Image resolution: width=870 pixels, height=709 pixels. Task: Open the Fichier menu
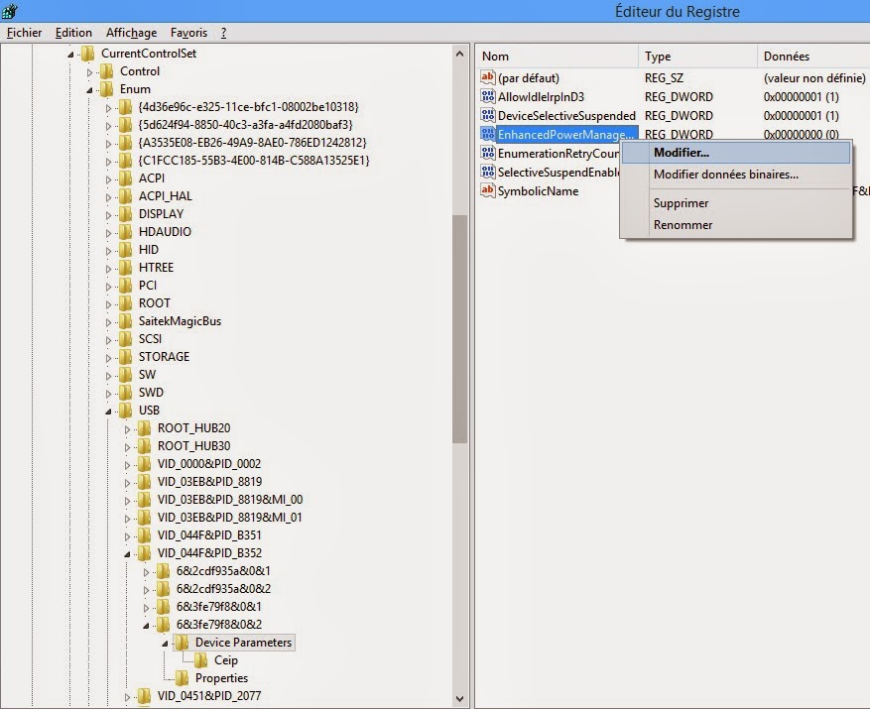(24, 33)
